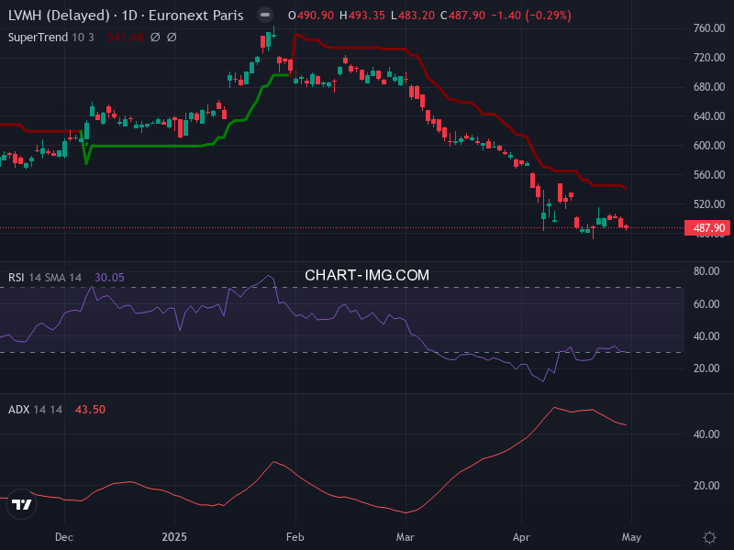Select the LVMH (Delayed) symbol title
734x550 pixels.
59,16
